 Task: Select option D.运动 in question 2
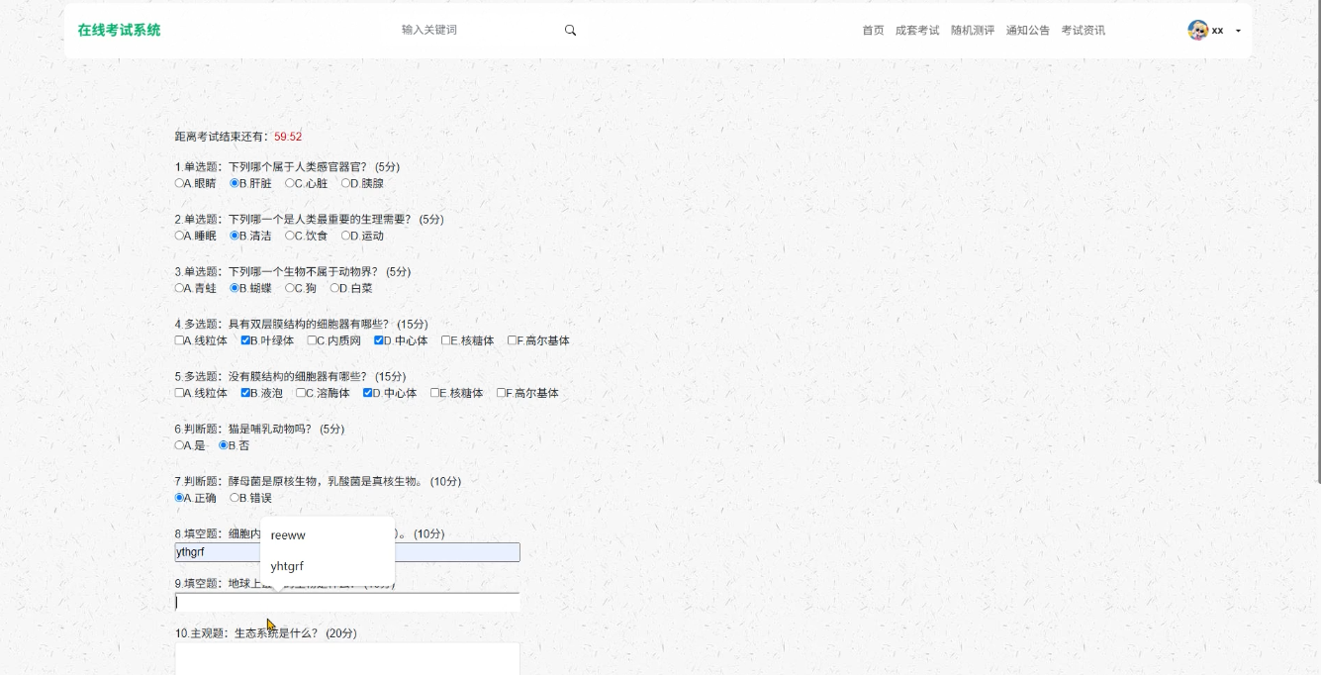(x=345, y=236)
